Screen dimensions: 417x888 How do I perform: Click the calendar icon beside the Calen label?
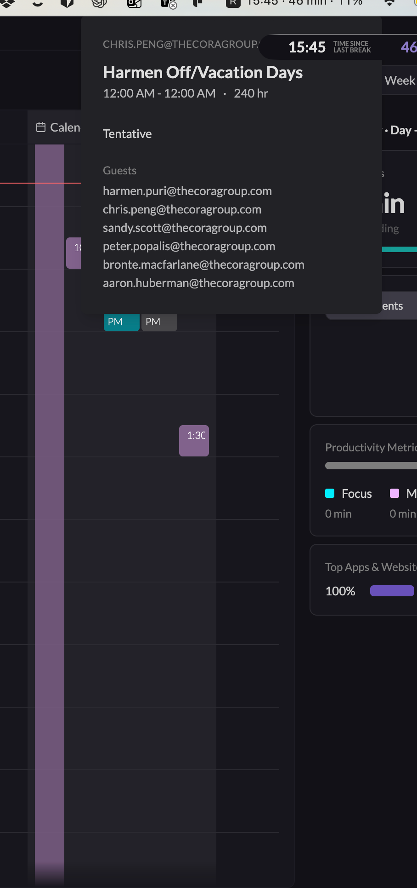click(x=41, y=127)
